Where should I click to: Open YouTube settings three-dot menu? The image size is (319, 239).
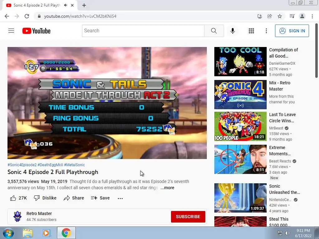coord(266,31)
